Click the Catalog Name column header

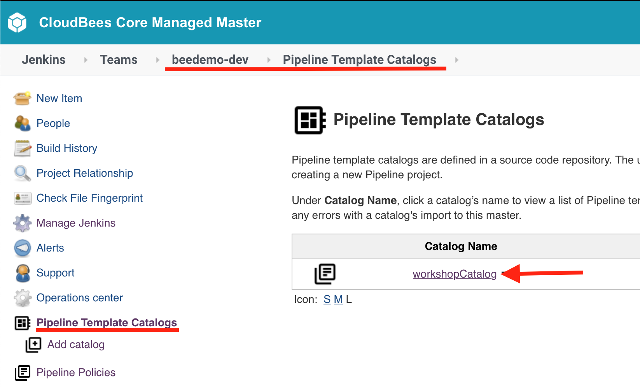point(461,246)
